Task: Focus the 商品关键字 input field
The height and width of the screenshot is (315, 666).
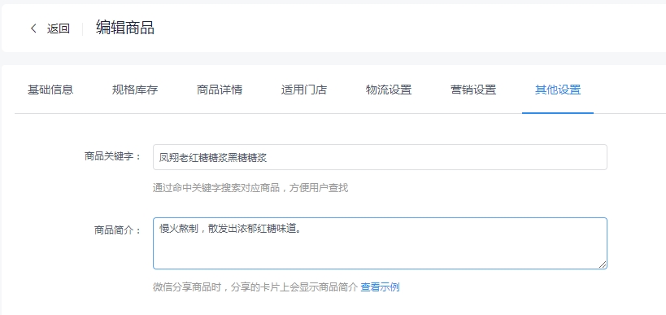Action: pyautogui.click(x=380, y=157)
